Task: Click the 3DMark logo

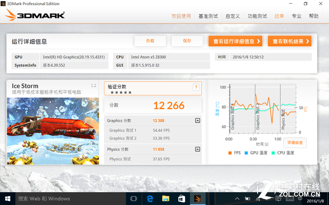Action: pyautogui.click(x=35, y=15)
